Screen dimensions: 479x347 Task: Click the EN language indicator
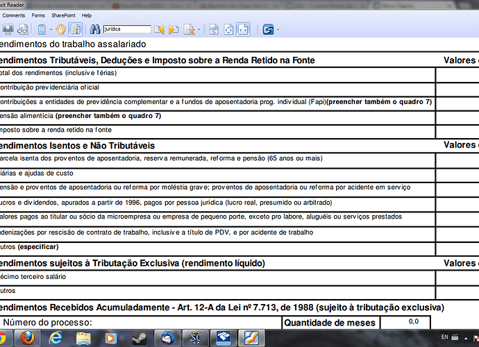coord(444,337)
